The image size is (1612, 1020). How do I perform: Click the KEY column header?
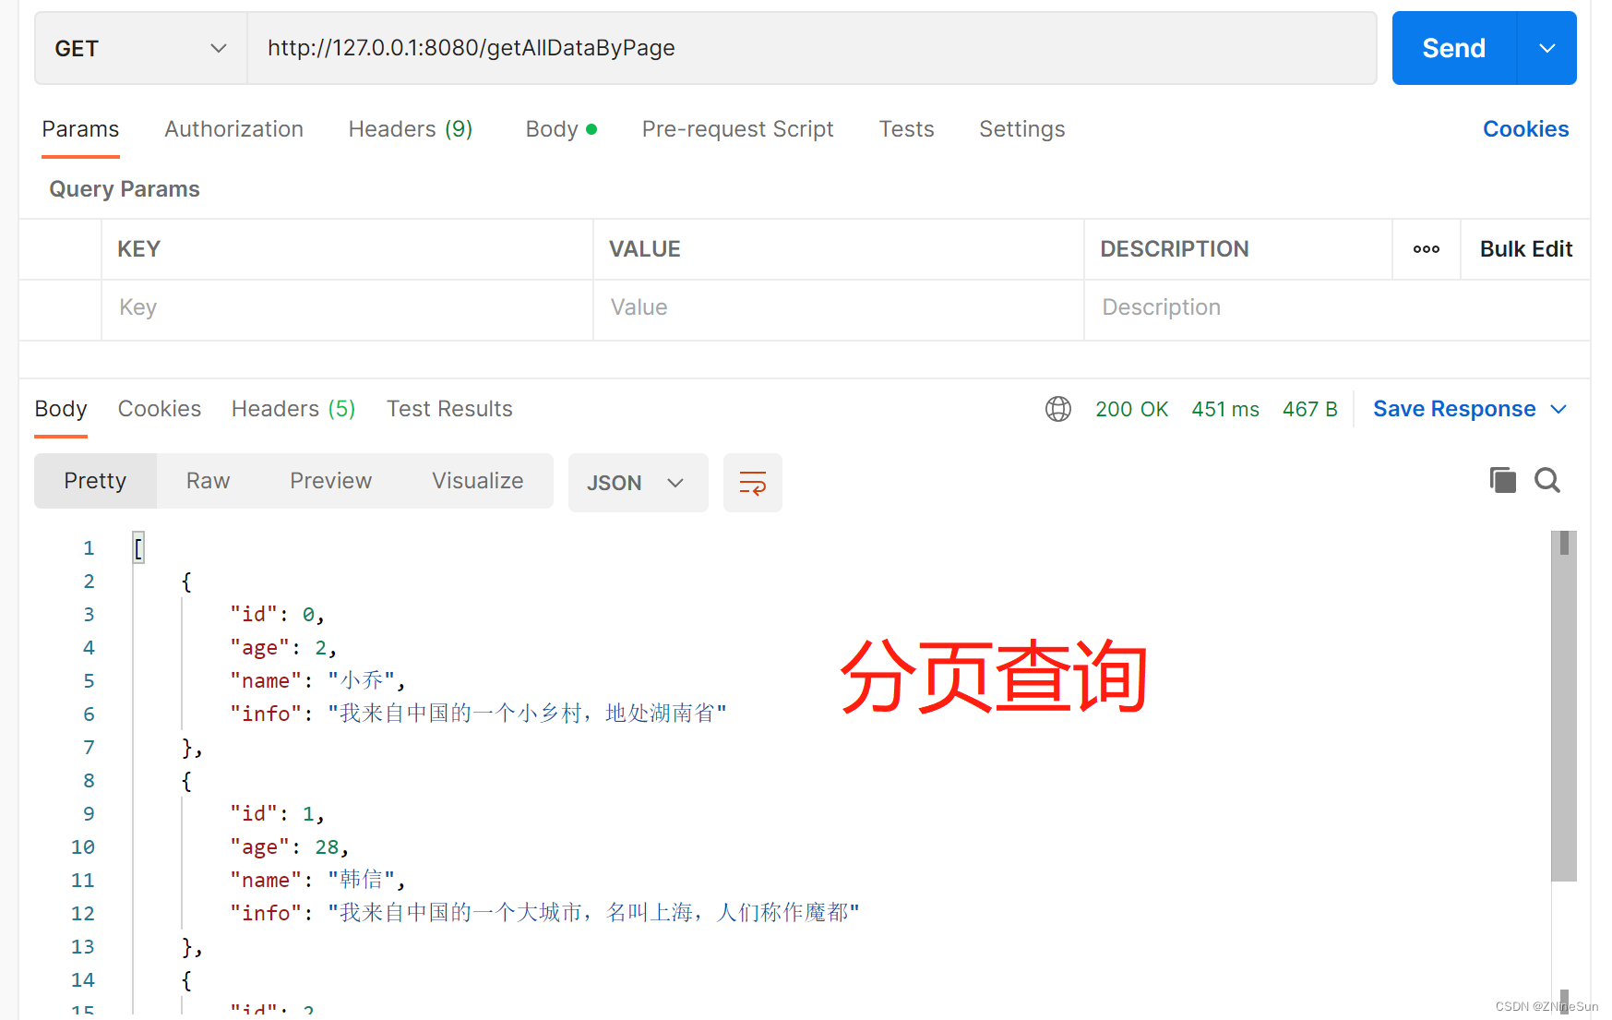click(139, 249)
